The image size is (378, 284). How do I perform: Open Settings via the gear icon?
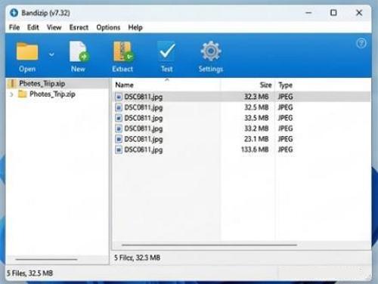coord(211,51)
